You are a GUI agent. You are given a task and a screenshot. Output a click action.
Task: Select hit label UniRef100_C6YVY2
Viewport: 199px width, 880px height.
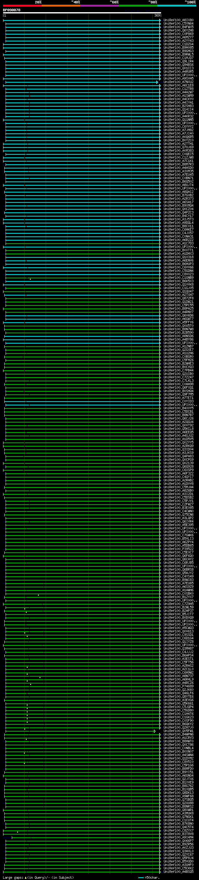[178, 127]
